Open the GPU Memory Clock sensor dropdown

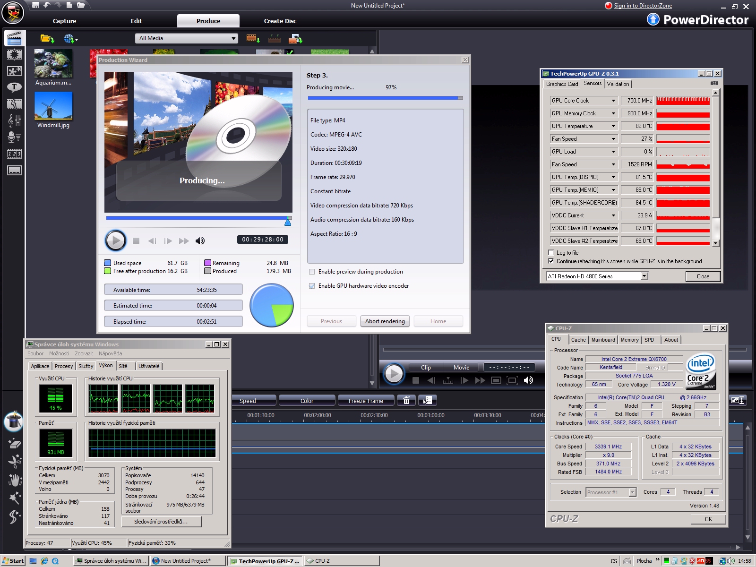click(x=613, y=113)
